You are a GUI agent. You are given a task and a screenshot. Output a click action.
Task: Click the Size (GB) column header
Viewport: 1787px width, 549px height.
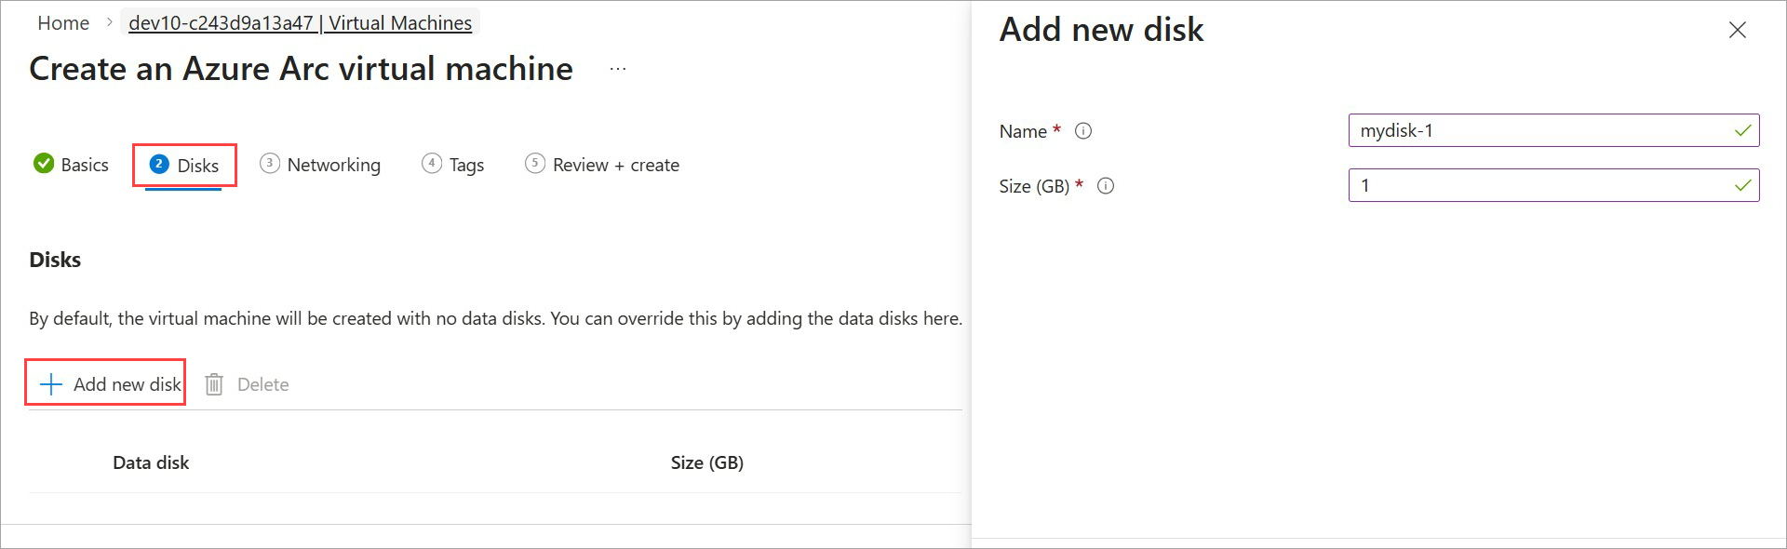click(x=707, y=462)
